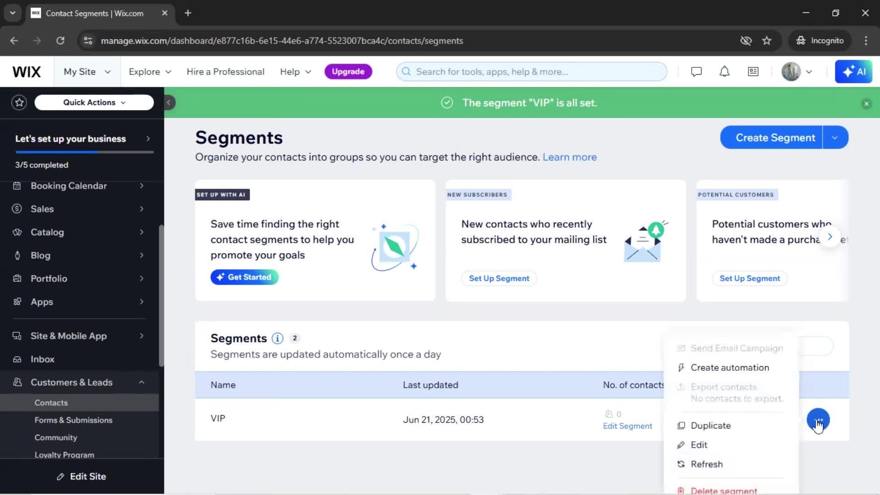This screenshot has height=495, width=880.
Task: Click the Wix logo
Action: coord(27,72)
